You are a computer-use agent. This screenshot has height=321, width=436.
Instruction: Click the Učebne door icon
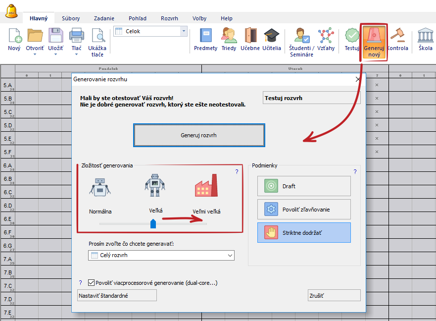click(x=250, y=36)
